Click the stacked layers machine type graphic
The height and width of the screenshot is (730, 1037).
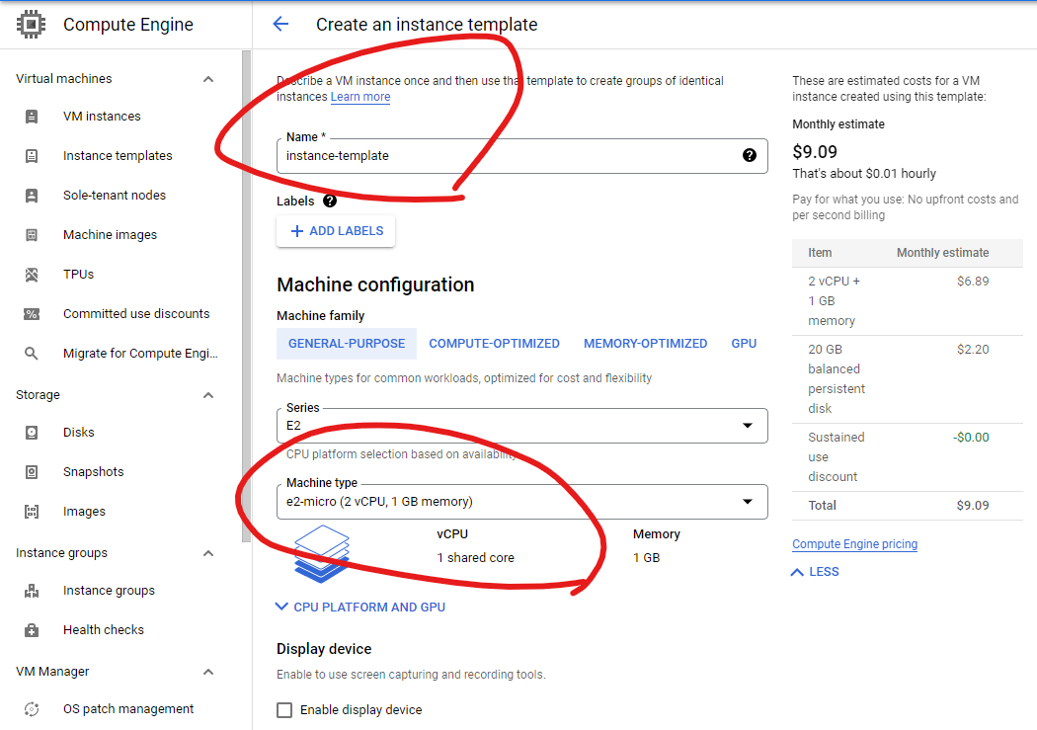(x=321, y=554)
